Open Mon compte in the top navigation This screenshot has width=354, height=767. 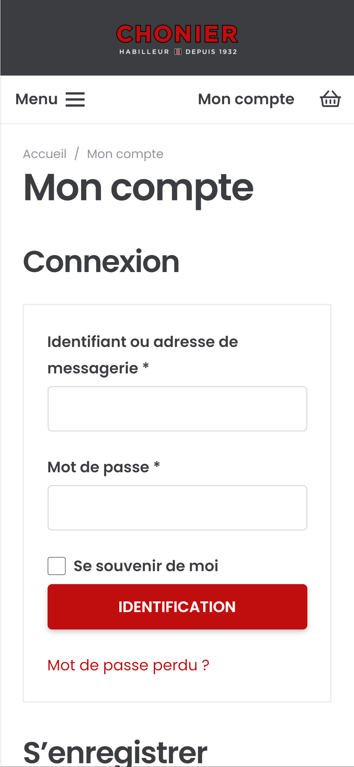pyautogui.click(x=246, y=99)
